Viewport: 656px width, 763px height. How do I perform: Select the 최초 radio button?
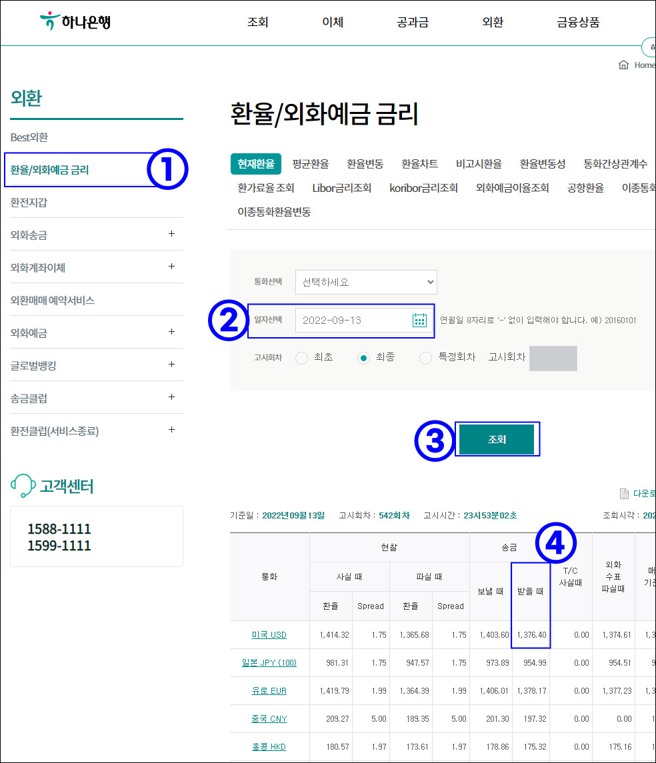[300, 358]
